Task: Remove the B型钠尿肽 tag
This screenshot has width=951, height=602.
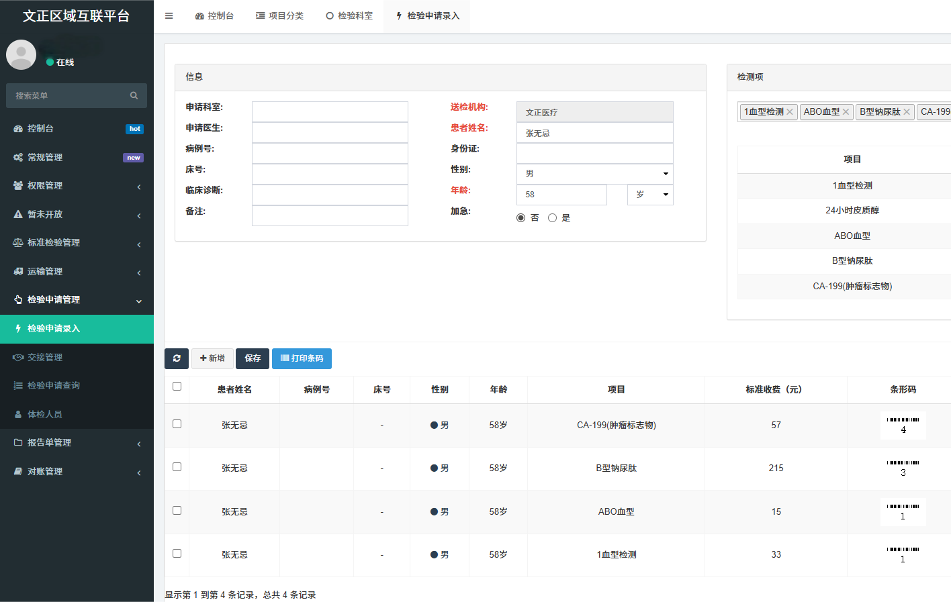Action: coord(907,112)
